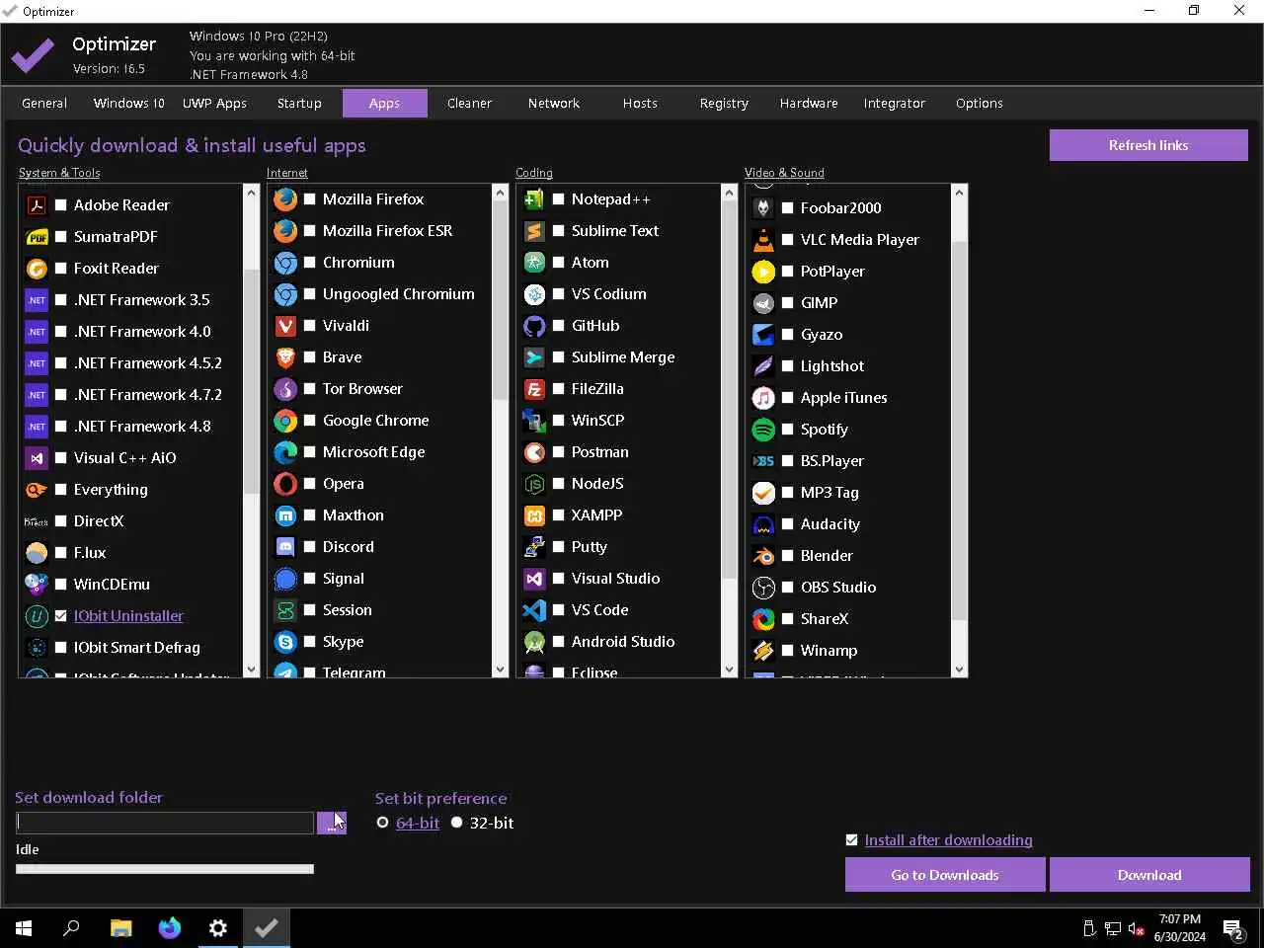Click the Go to Downloads button
Screen dimensions: 1264x948
click(x=945, y=875)
